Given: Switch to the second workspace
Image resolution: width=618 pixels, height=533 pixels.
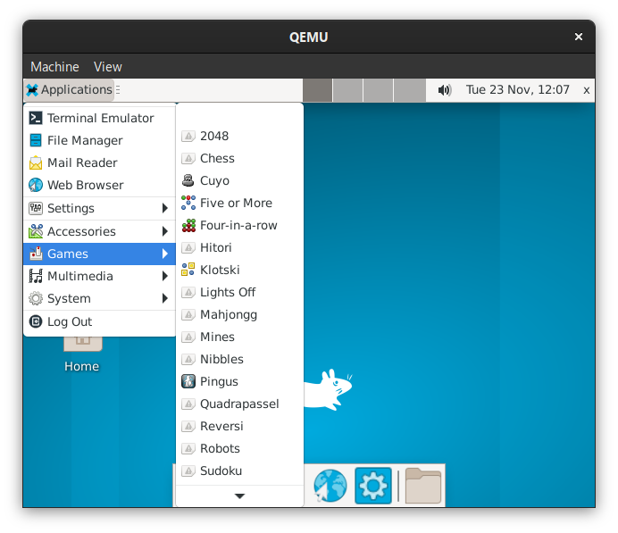Looking at the screenshot, I should click(347, 90).
